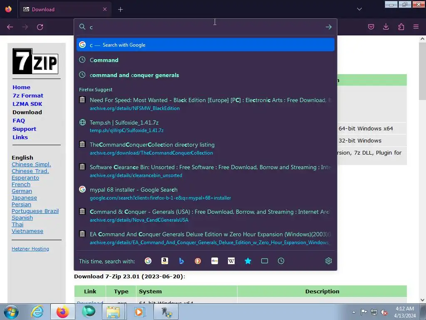
Task: Open the Firefox hamburger menu
Action: (416, 27)
